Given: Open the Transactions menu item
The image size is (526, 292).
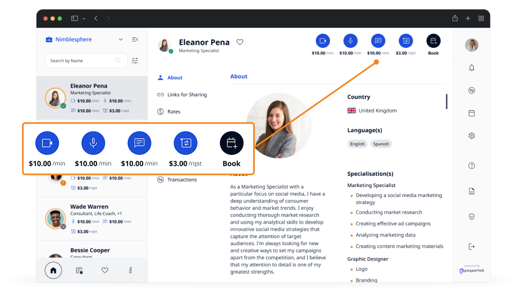Looking at the screenshot, I should point(177,180).
